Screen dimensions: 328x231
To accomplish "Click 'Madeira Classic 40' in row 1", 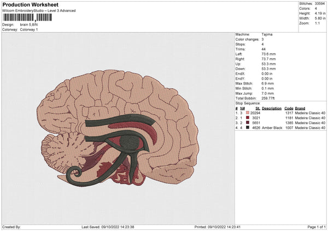I will point(310,113).
